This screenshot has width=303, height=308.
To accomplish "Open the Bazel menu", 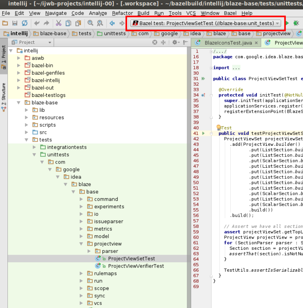I will (230, 13).
